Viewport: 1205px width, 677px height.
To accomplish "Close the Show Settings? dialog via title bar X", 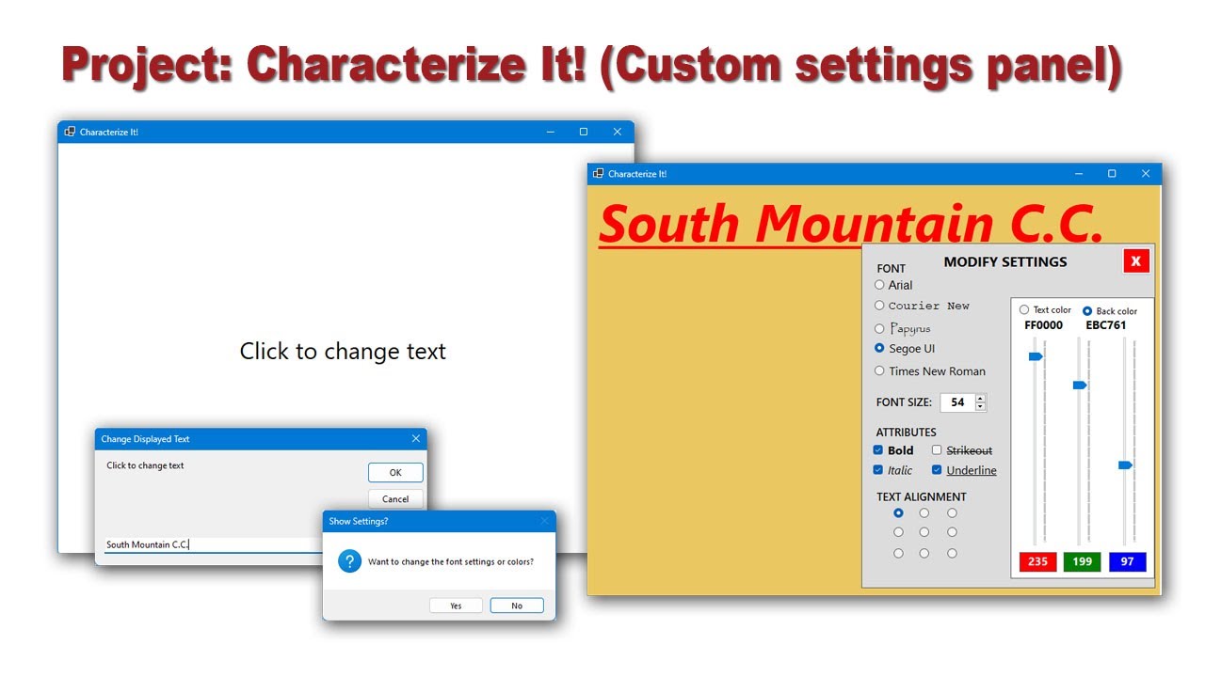I will tap(544, 521).
